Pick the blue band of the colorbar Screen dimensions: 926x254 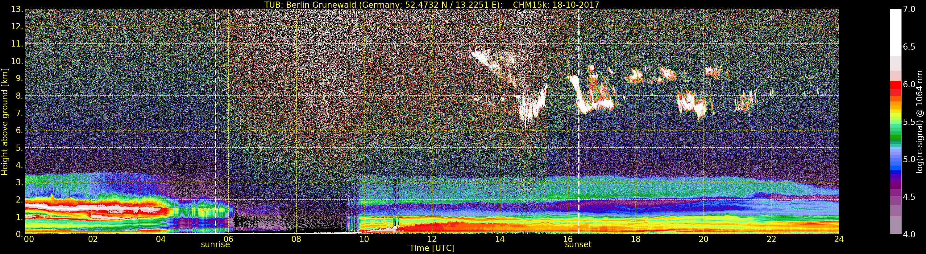pyautogui.click(x=895, y=166)
